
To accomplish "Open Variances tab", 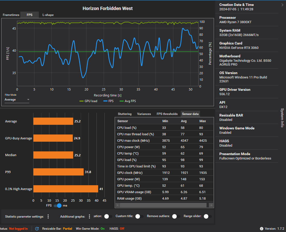I will point(144,114).
